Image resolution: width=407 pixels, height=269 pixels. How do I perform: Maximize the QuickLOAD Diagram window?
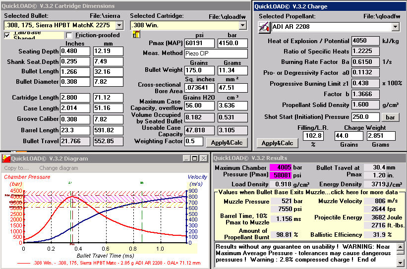point(195,158)
